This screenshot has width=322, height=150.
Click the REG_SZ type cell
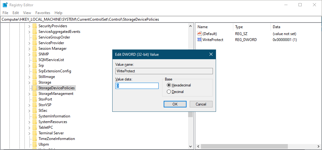coord(241,34)
